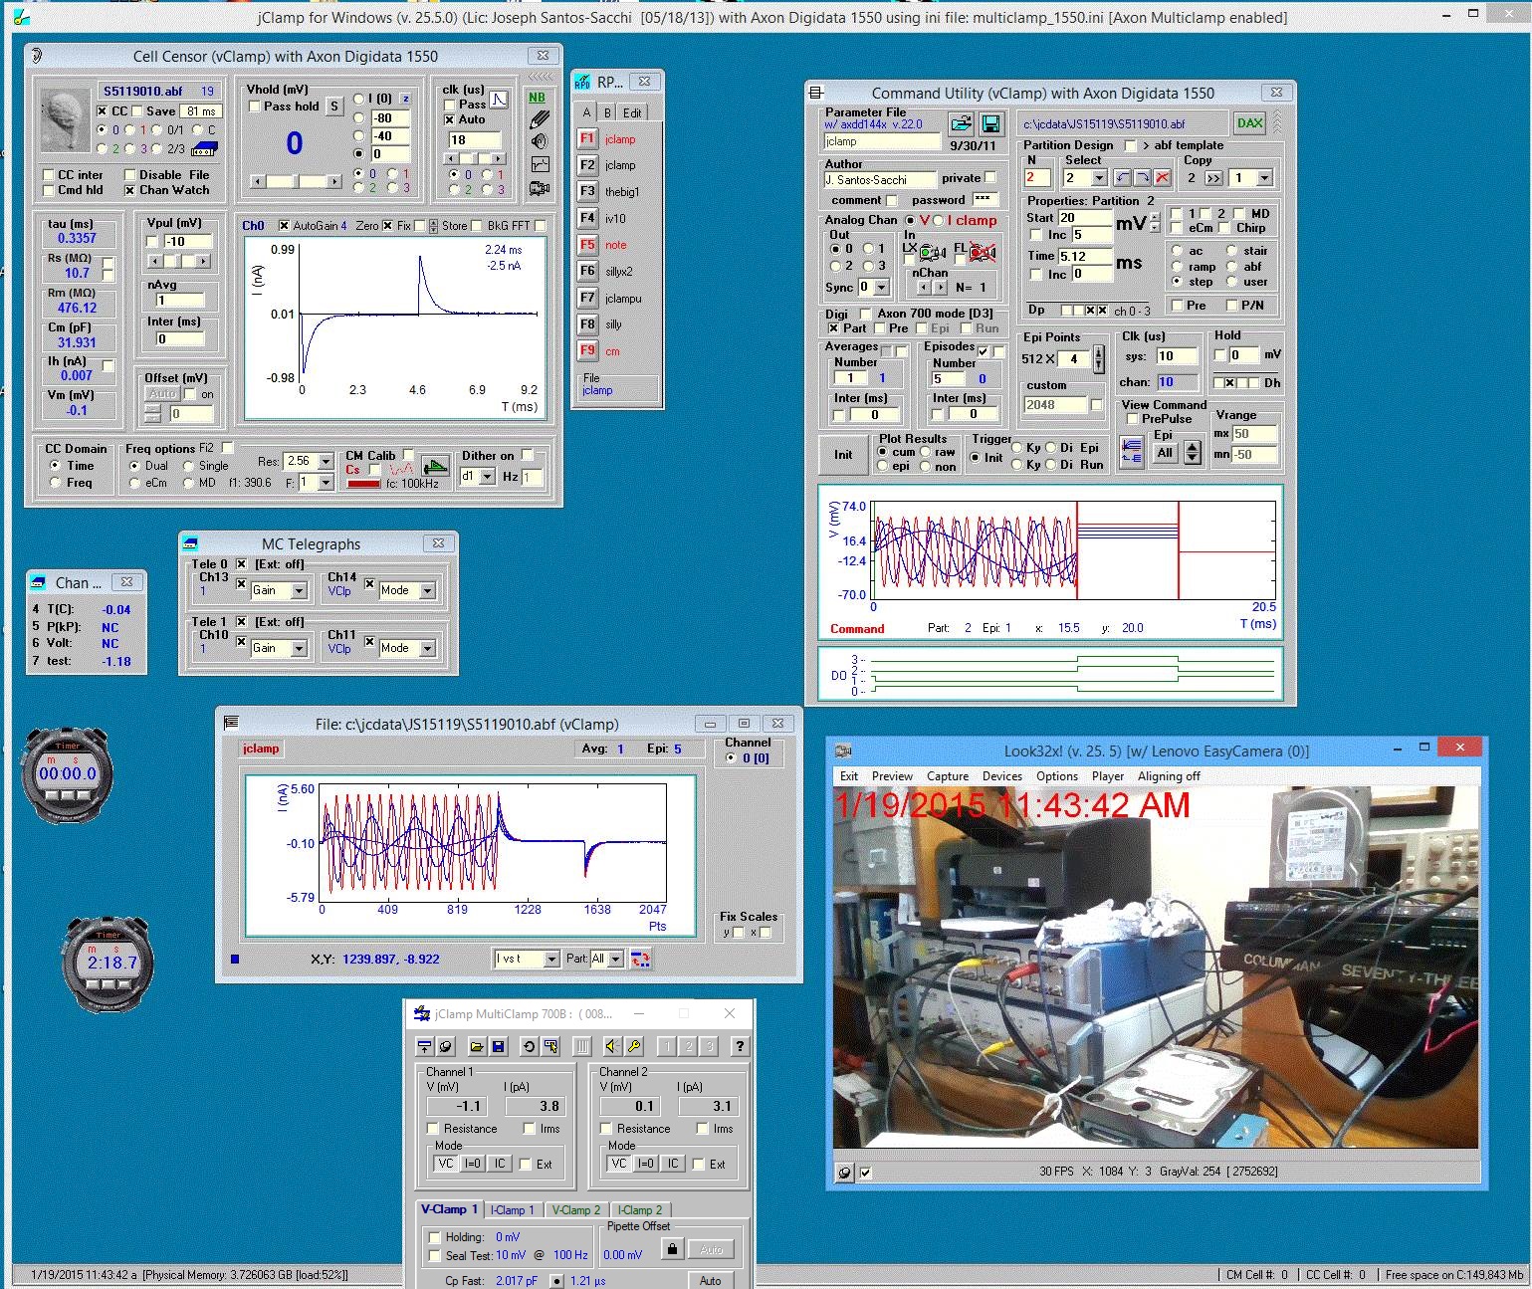Open parameter file in Command Utility
Screen dimensions: 1532x1289
click(961, 123)
